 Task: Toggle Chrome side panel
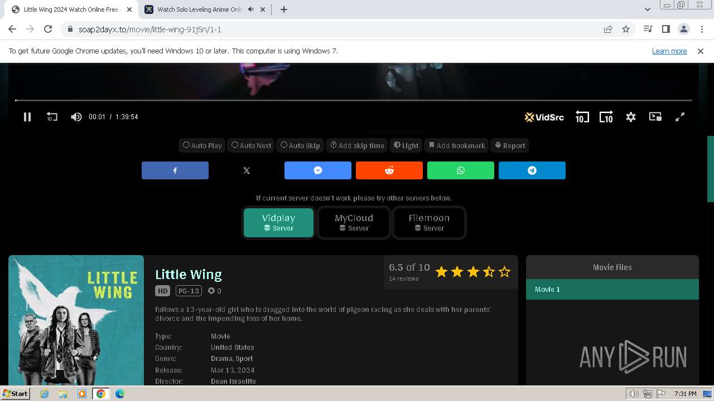[x=665, y=30]
